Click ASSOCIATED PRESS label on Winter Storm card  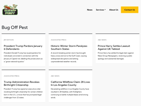coord(58,40)
